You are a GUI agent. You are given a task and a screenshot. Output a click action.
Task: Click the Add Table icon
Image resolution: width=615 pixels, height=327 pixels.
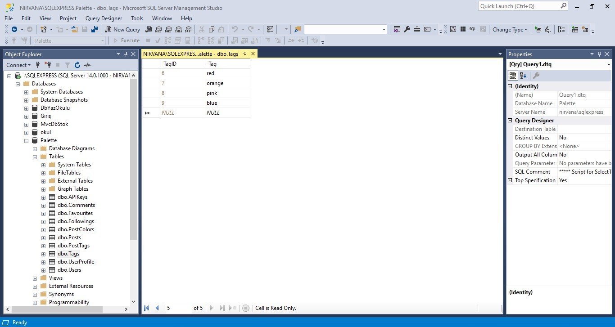[x=575, y=29]
